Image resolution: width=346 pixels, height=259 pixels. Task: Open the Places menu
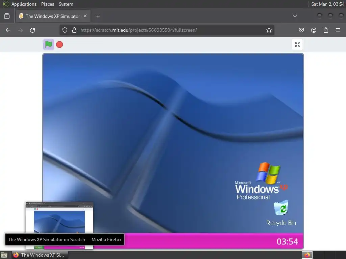pyautogui.click(x=47, y=4)
